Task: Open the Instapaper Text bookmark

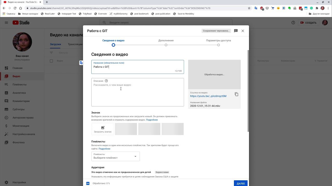Action: 67,14
